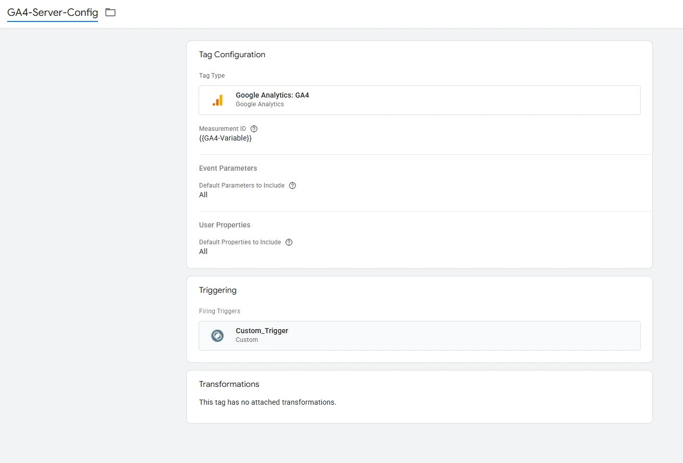
Task: Click the User Properties label
Action: pyautogui.click(x=225, y=225)
